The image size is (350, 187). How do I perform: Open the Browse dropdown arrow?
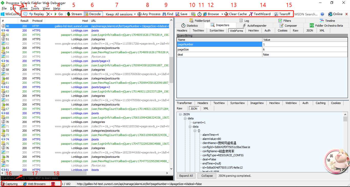[x=222, y=14]
